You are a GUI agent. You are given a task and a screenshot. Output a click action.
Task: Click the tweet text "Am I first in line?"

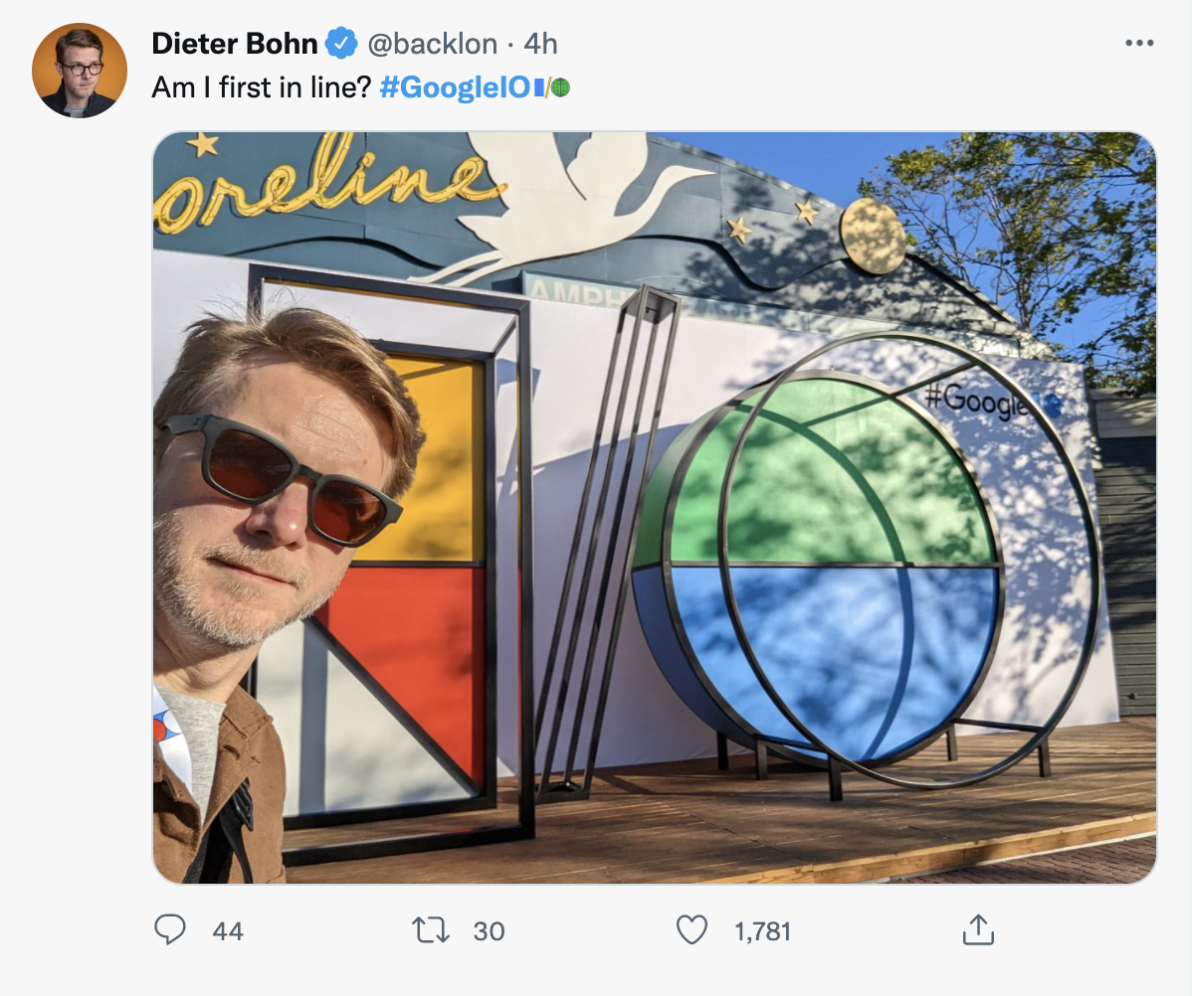tap(262, 87)
